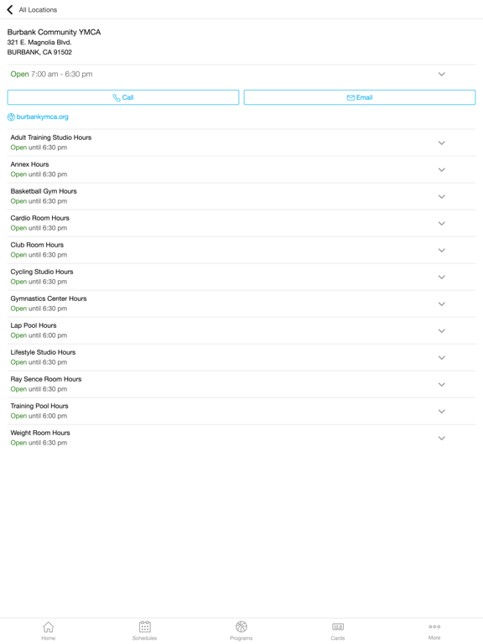Image resolution: width=483 pixels, height=644 pixels.
Task: Tap the All Locations back label
Action: tap(38, 10)
